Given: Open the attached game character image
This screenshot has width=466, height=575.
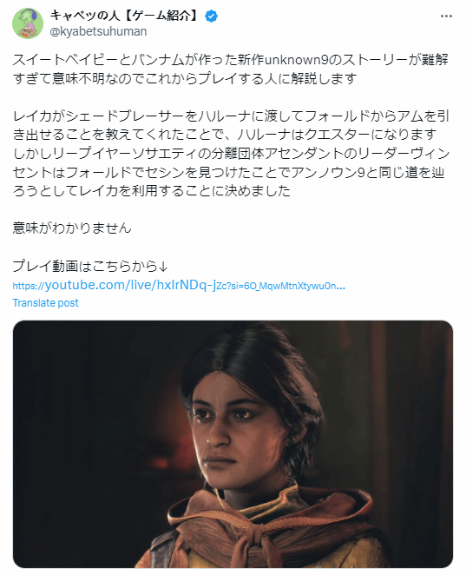Looking at the screenshot, I should [233, 444].
